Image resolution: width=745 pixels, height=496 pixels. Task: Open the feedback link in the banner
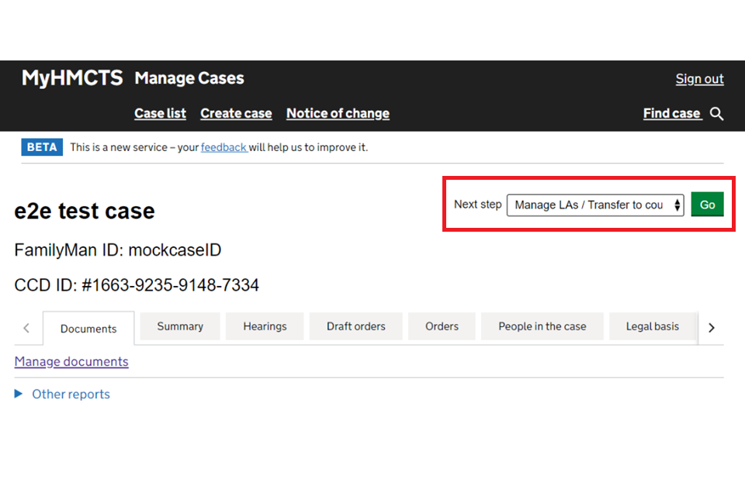point(223,147)
